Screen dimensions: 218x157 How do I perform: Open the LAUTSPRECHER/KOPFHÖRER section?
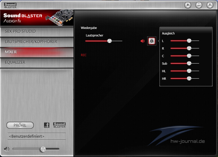[x=37, y=42]
